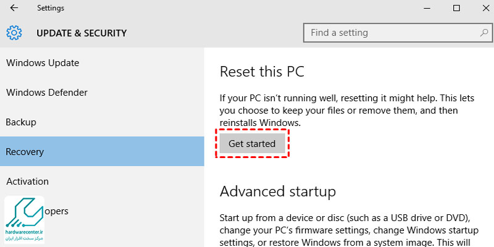Image resolution: width=494 pixels, height=247 pixels.
Task: Click the Reset this PC heading
Action: pyautogui.click(x=262, y=72)
